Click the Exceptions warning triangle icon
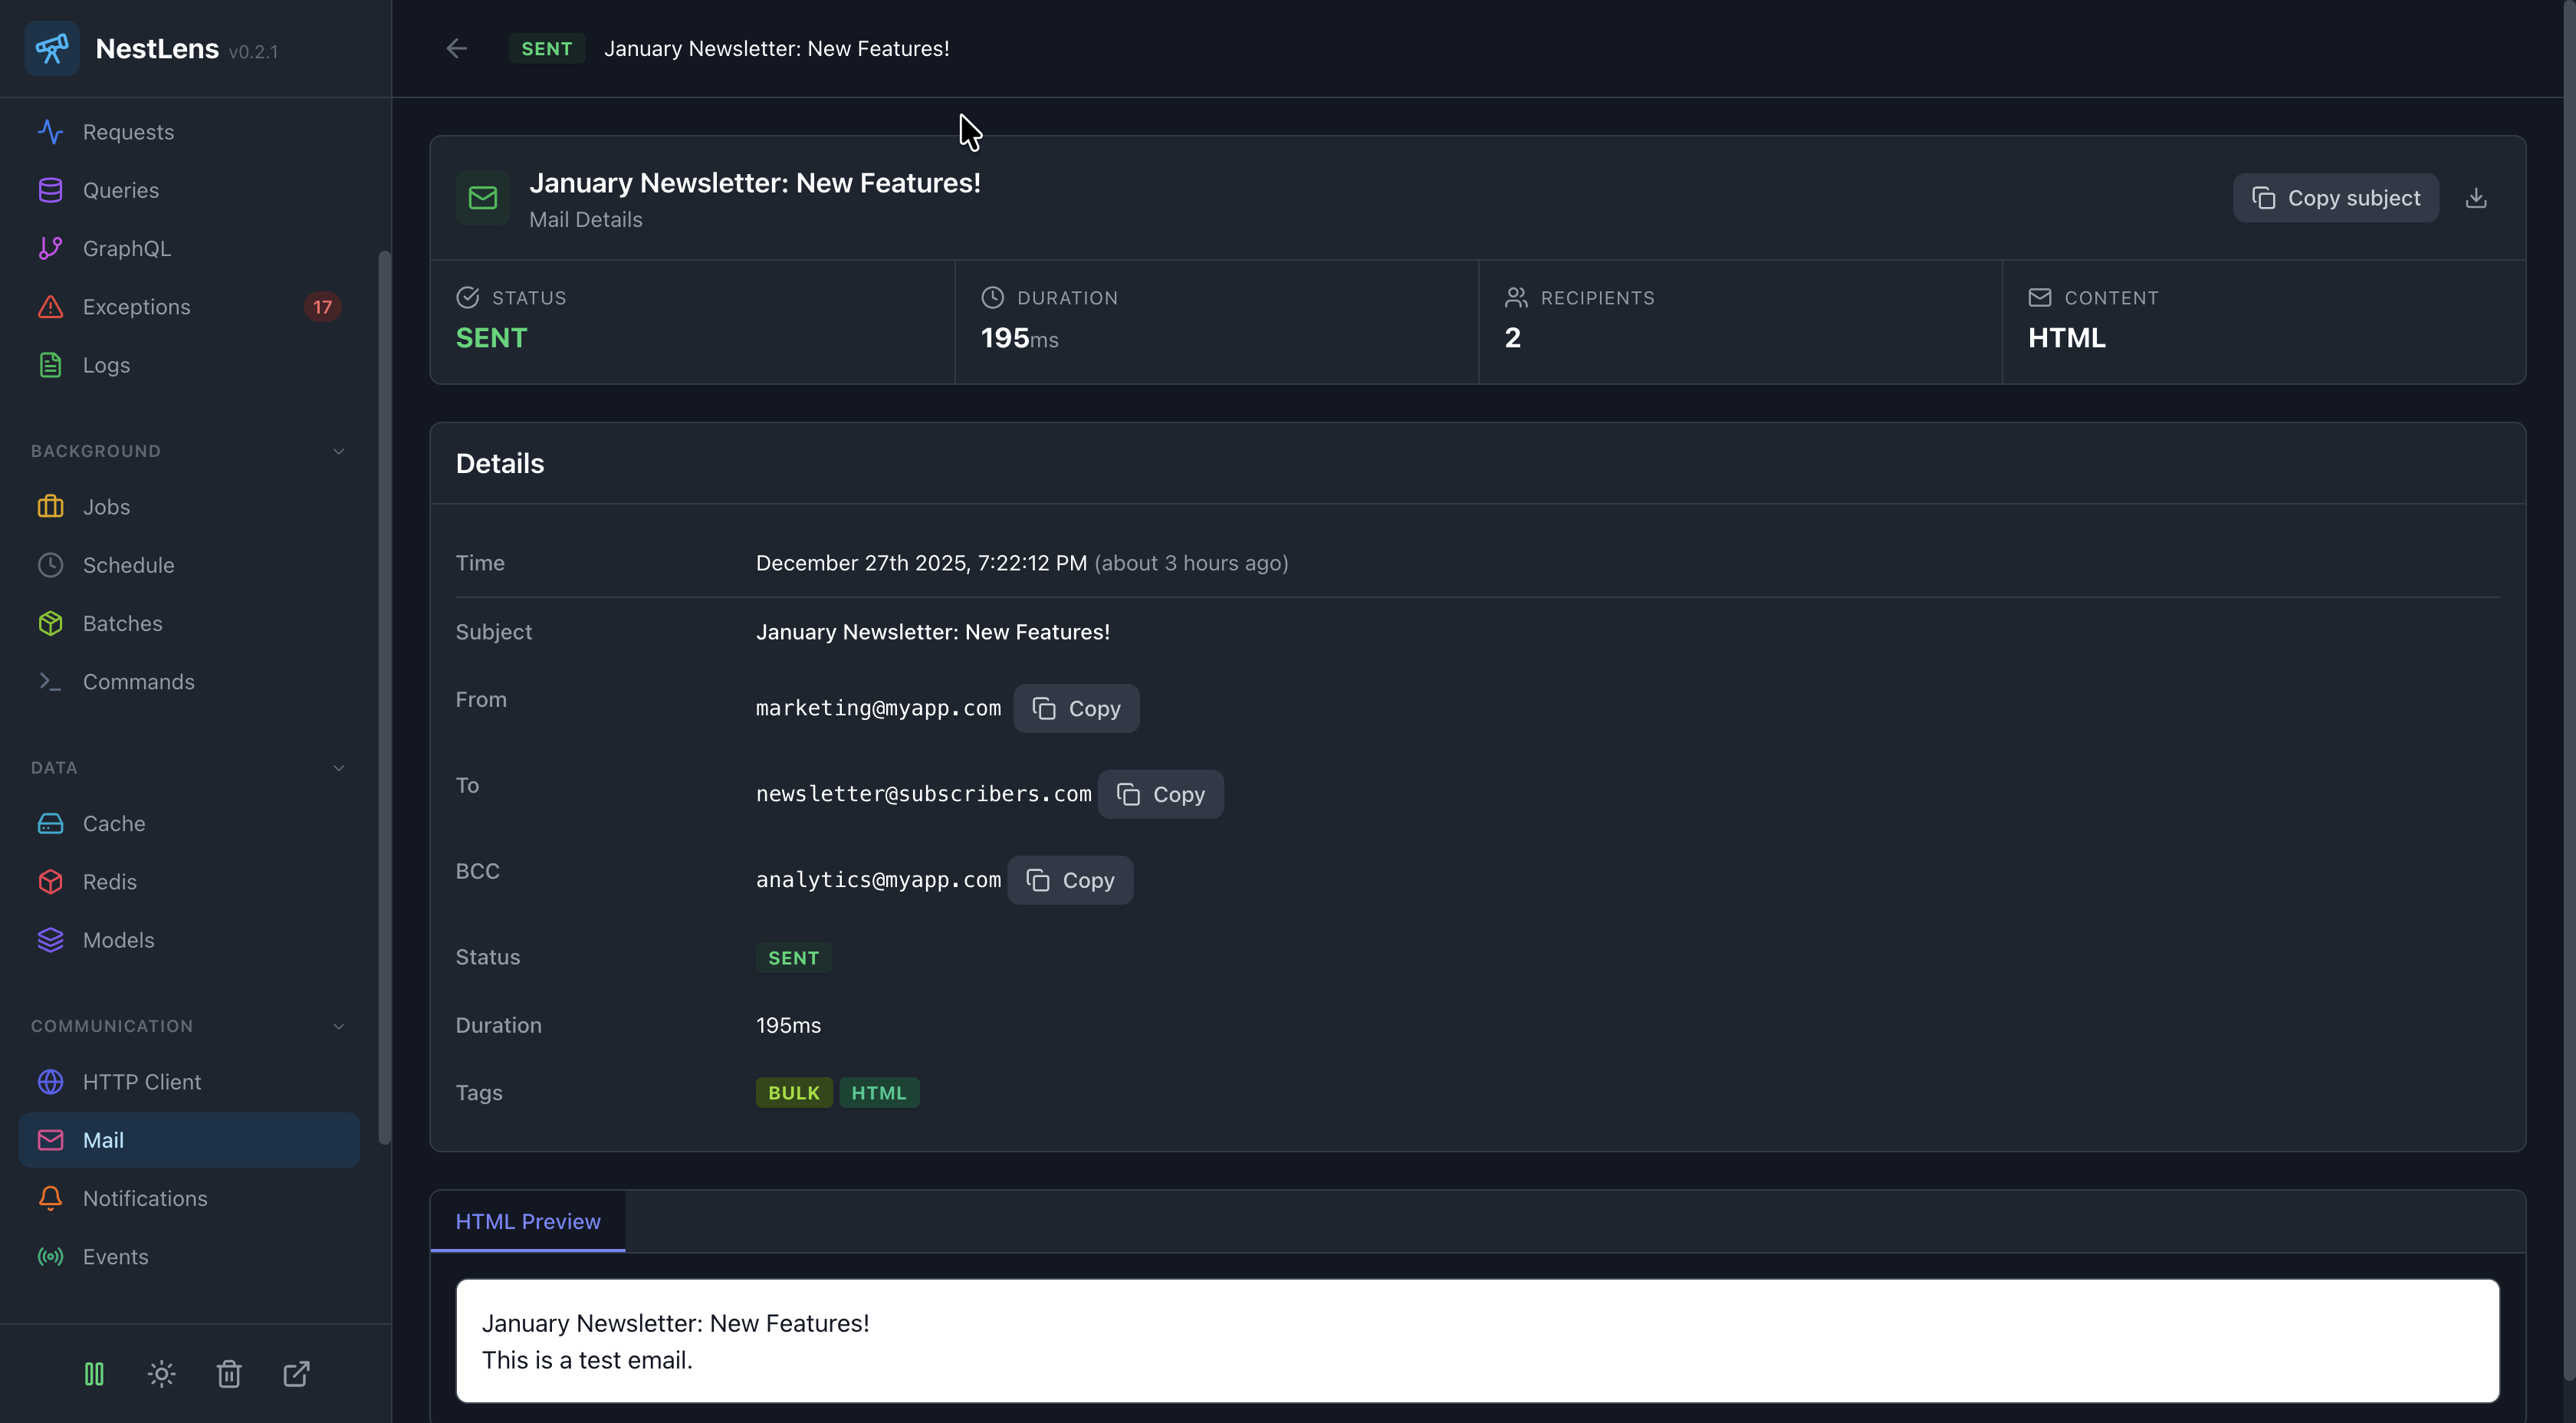 click(x=50, y=307)
